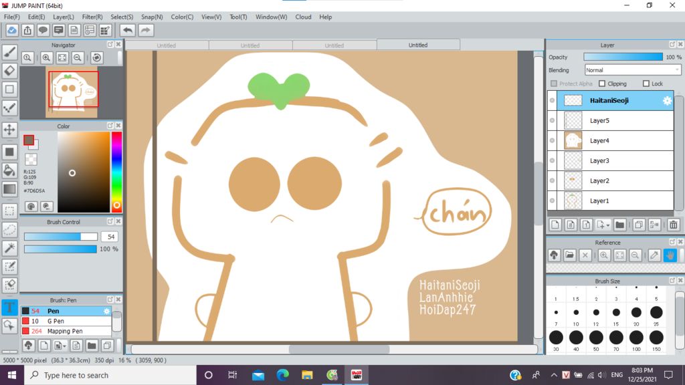Select the Gradient tool

[x=9, y=189]
